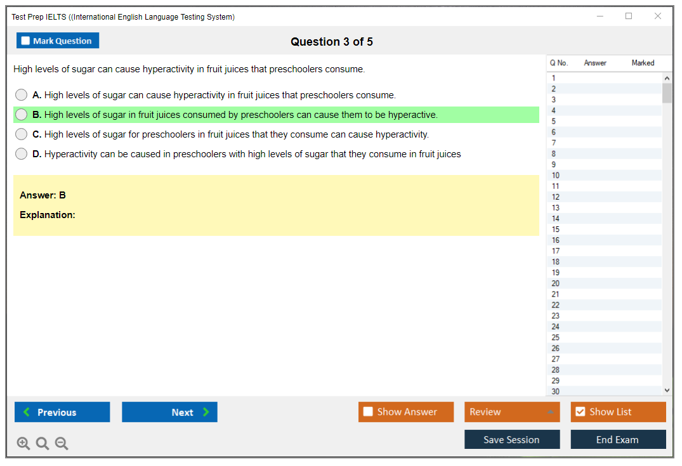Image resolution: width=682 pixels, height=466 pixels.
Task: Click the reset zoom magnifier icon
Action: pyautogui.click(x=43, y=444)
